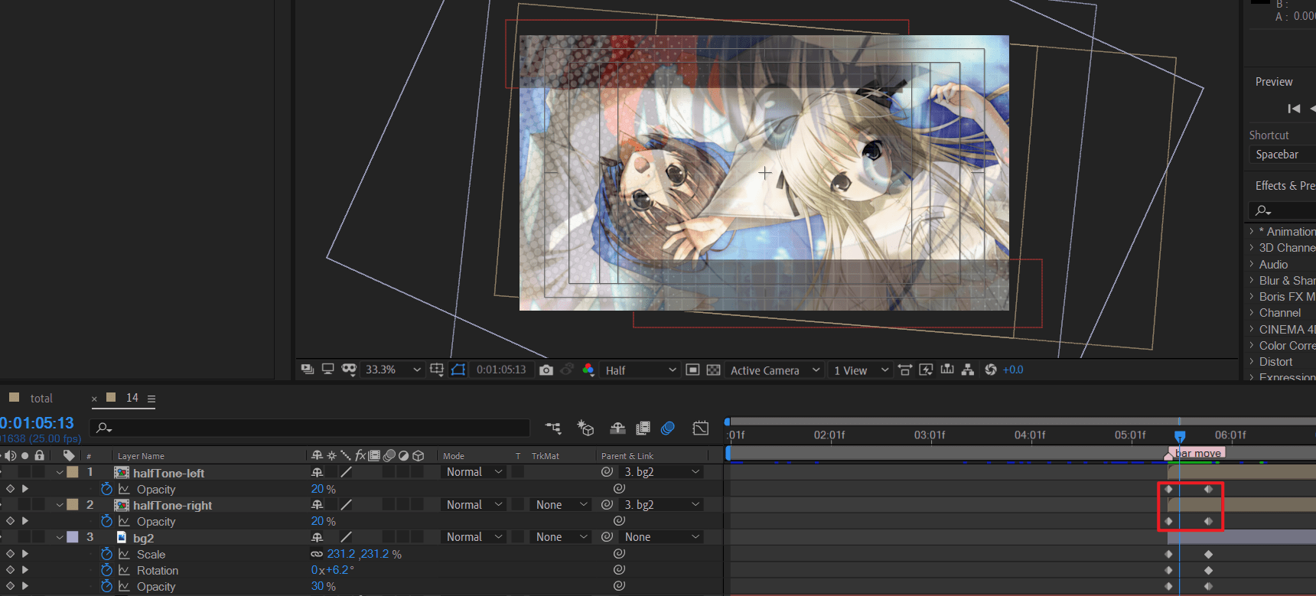Screen dimensions: 1316x596
Task: Click the +0.0 exposure value
Action: pos(1013,370)
